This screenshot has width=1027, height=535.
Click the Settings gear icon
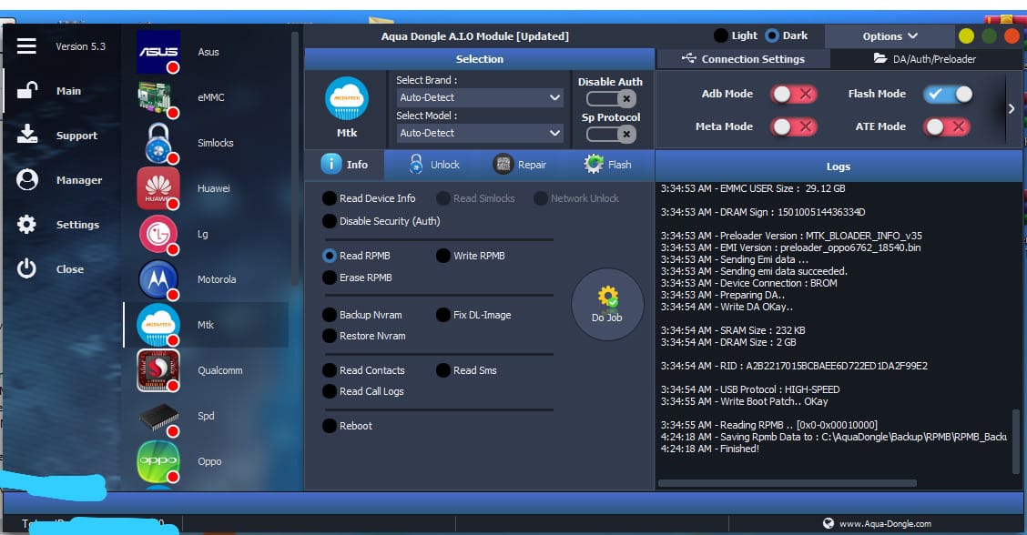pos(26,225)
